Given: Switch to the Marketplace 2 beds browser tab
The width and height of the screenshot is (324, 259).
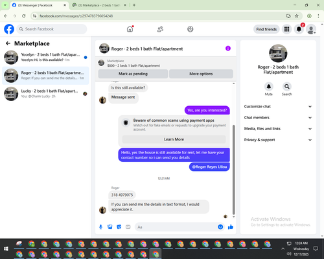Looking at the screenshot, I should pos(99,5).
